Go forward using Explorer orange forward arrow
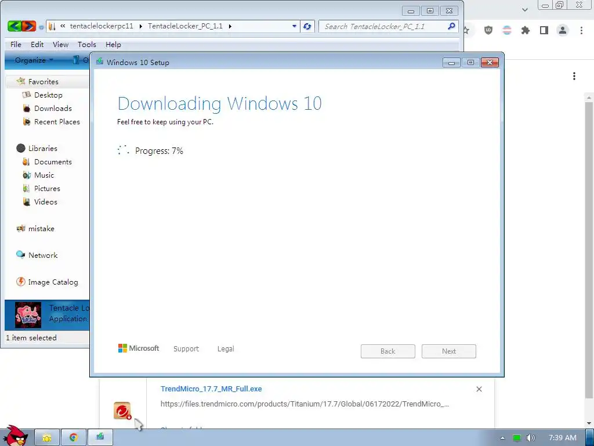Viewport: 594px width, 446px height. (29, 26)
